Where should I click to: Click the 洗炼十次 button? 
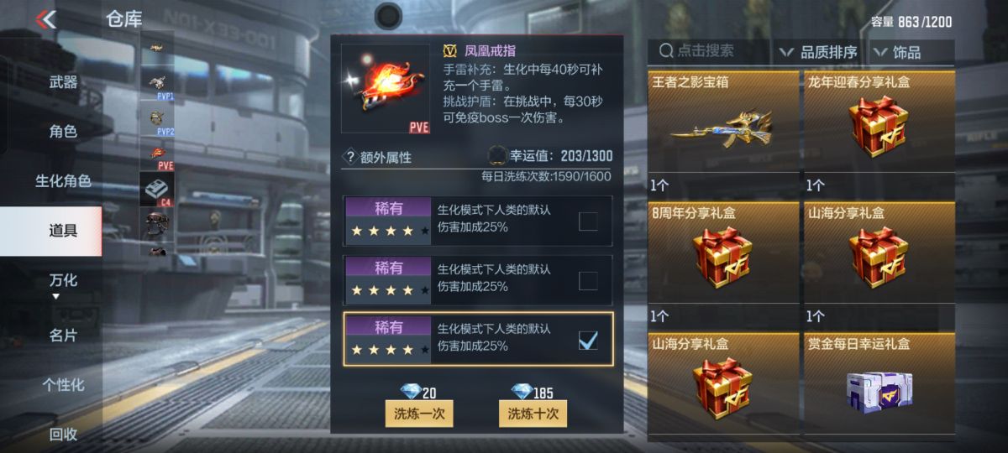tap(533, 413)
